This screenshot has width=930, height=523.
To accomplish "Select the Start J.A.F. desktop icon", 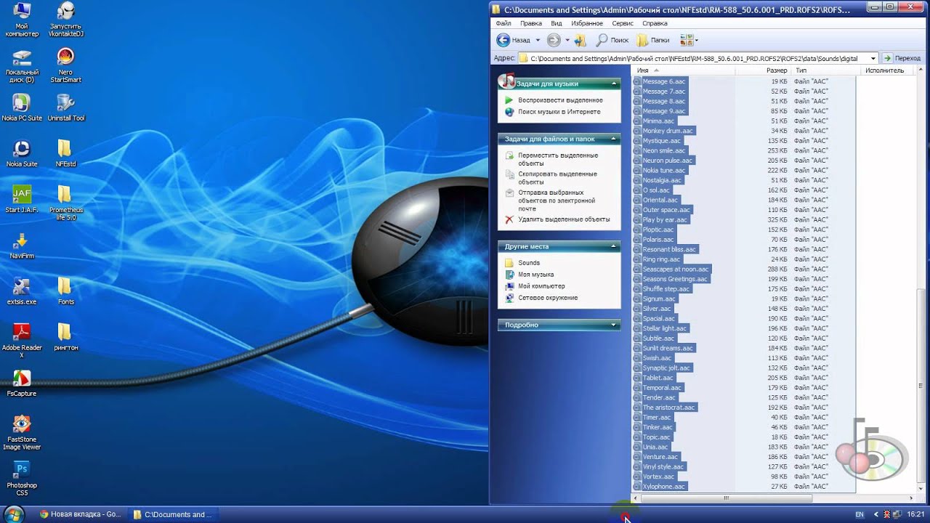I will click(x=22, y=199).
